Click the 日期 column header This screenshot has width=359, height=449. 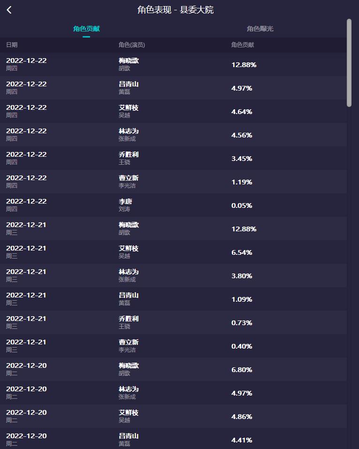tap(11, 45)
